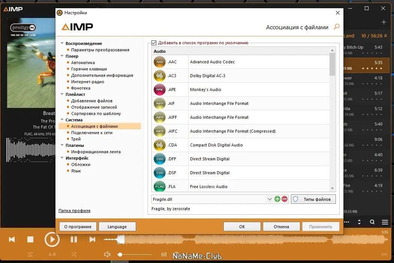Open Язык settings page
This screenshot has width=394, height=263.
76,171
